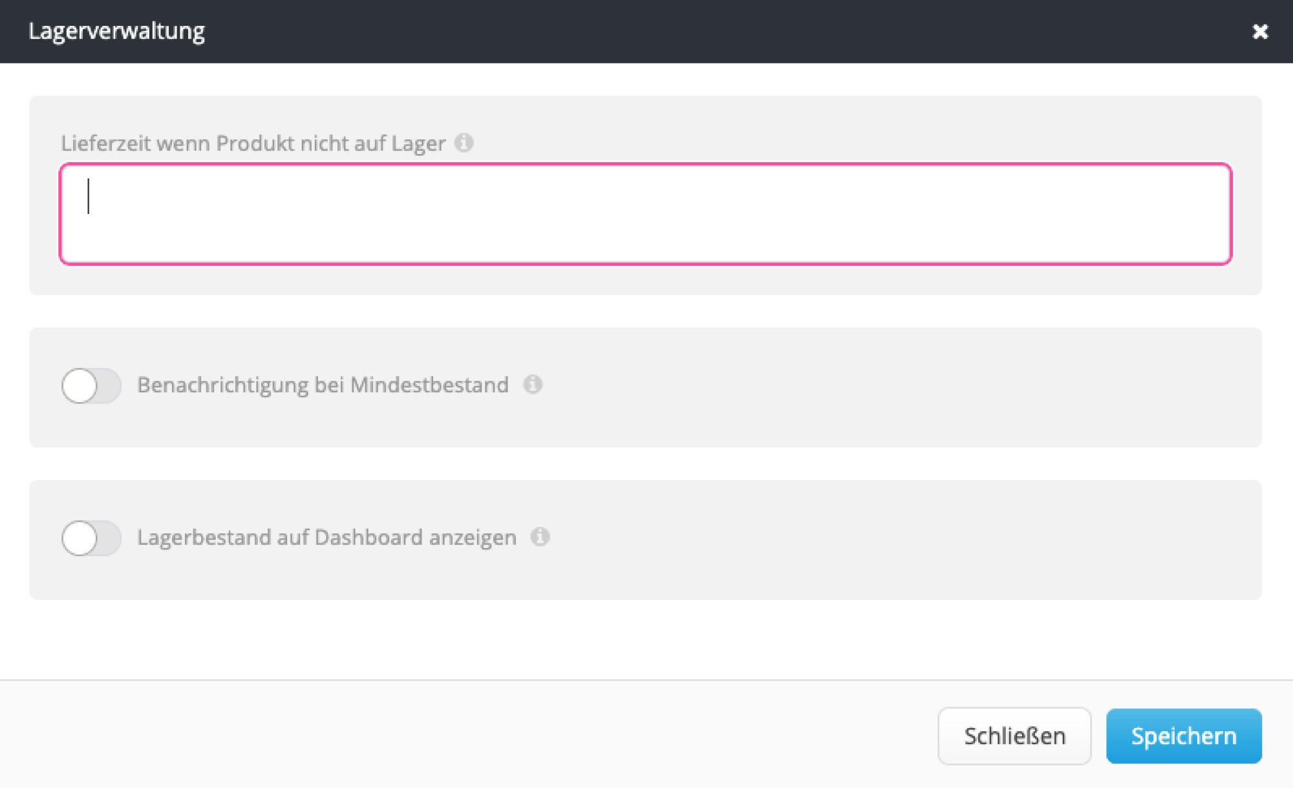Click empty gray area right of Mindestbestand info icon

(x=905, y=387)
